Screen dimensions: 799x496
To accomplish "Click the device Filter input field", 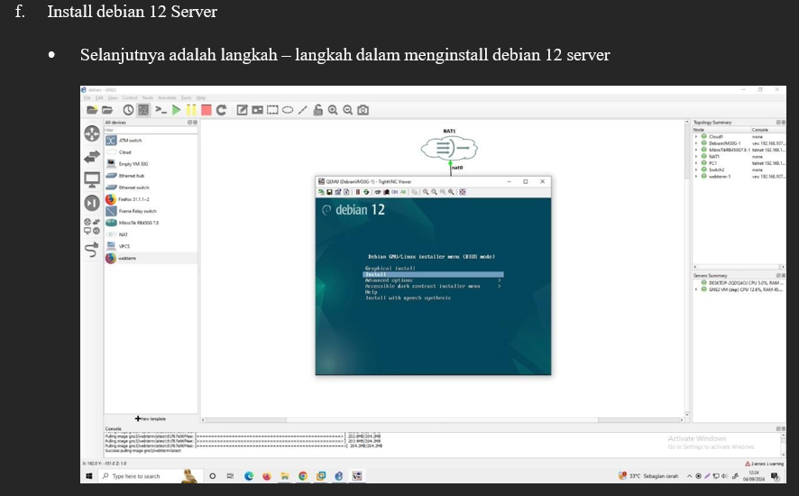I will click(151, 130).
